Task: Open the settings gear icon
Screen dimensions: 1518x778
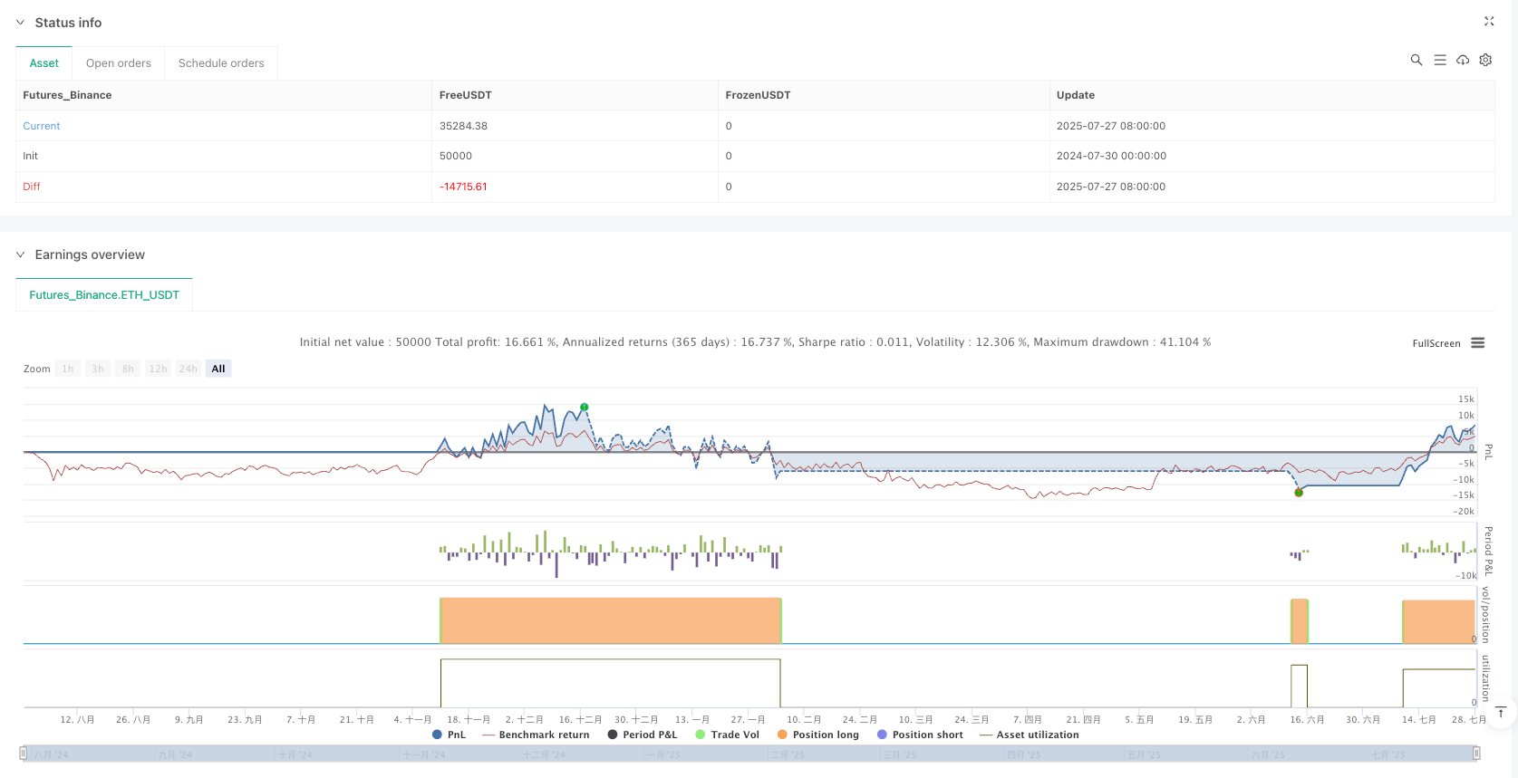Action: [1485, 60]
